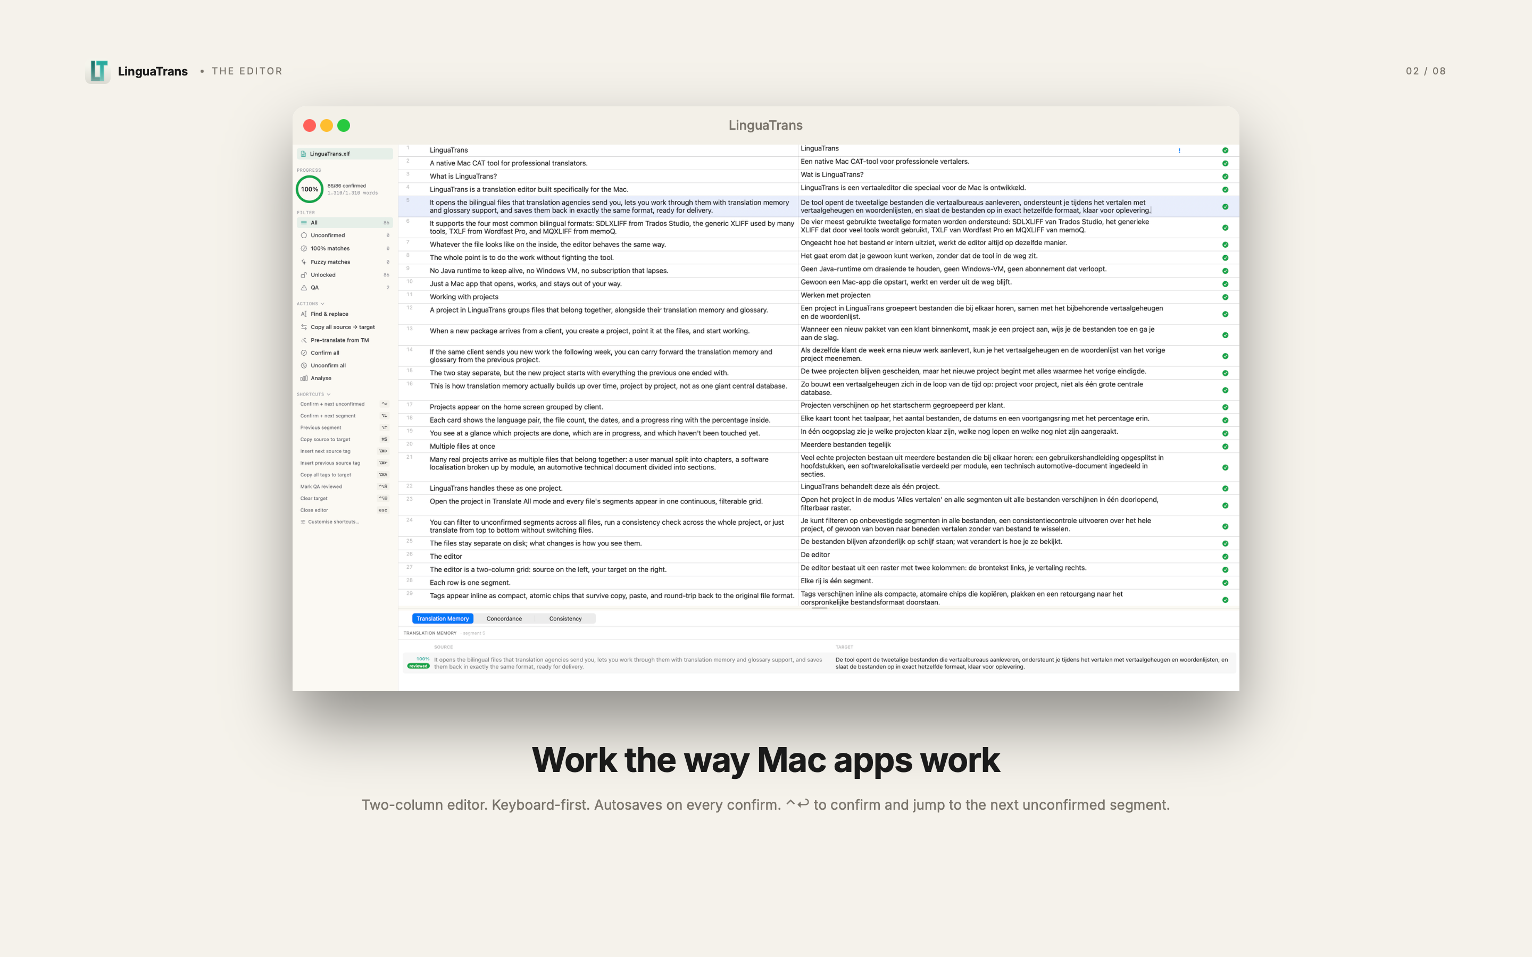Click the 100% progress ring

pos(310,189)
